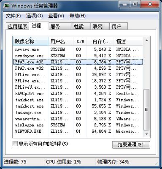Image resolution: width=162 pixels, height=169 pixels.
Task: Switch to the 性能 tab
Action: click(x=81, y=26)
